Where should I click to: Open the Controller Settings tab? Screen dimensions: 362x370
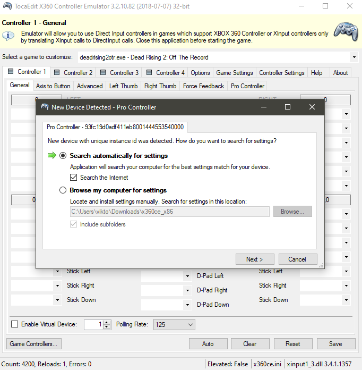[x=282, y=72]
